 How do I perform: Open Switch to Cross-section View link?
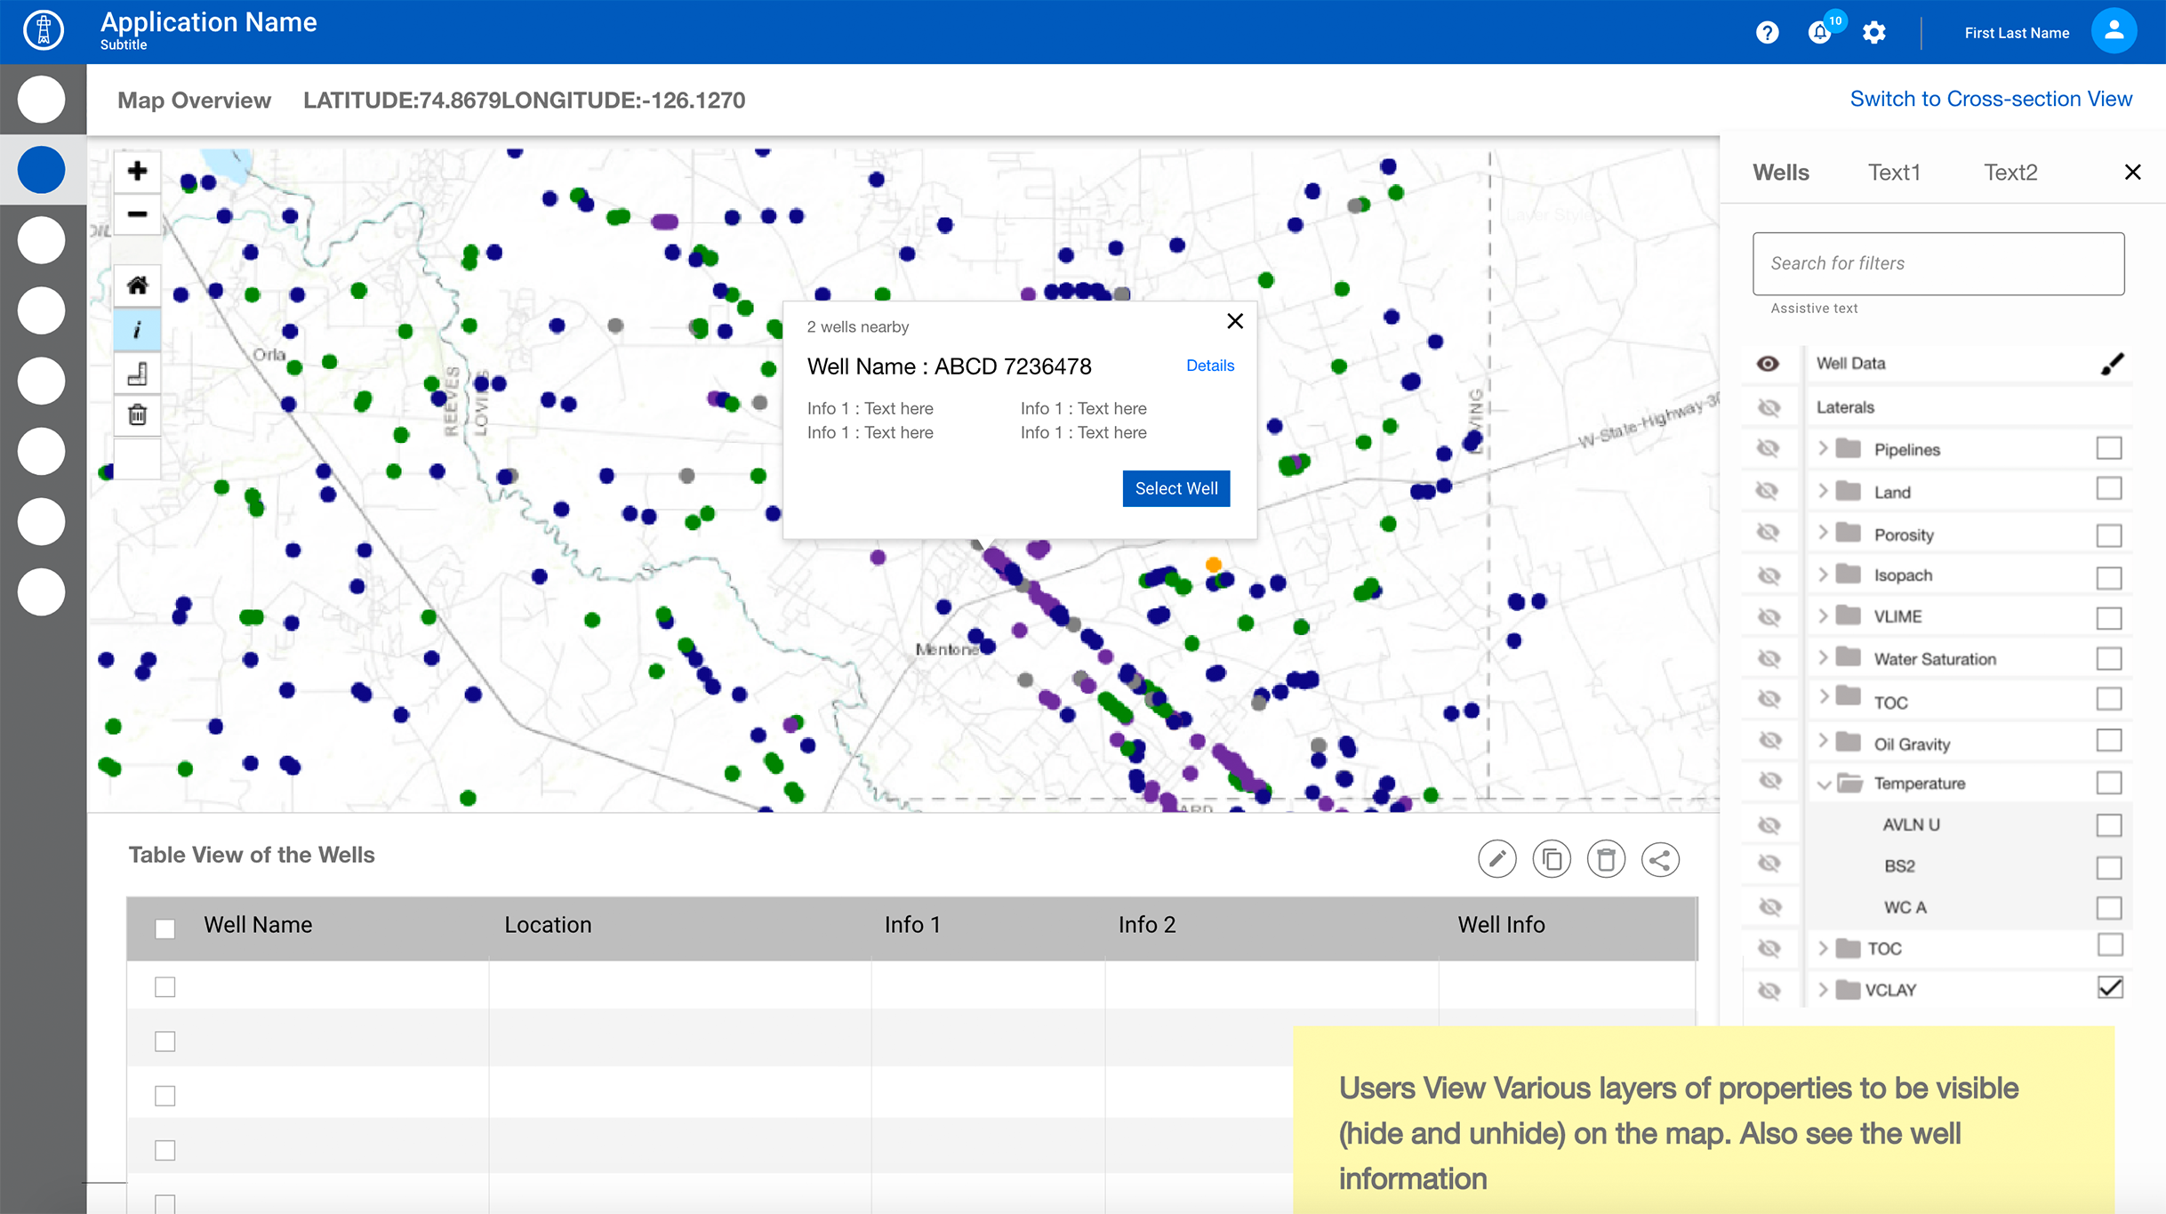click(x=1991, y=99)
